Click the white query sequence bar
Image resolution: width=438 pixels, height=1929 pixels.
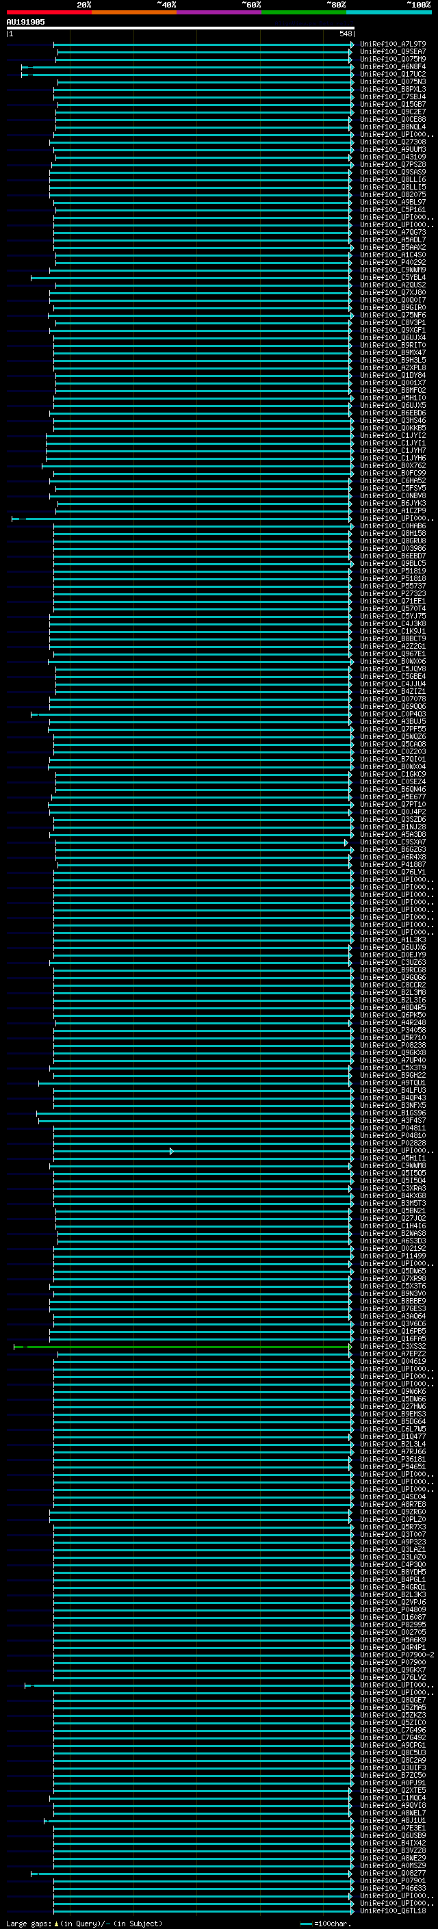181,27
